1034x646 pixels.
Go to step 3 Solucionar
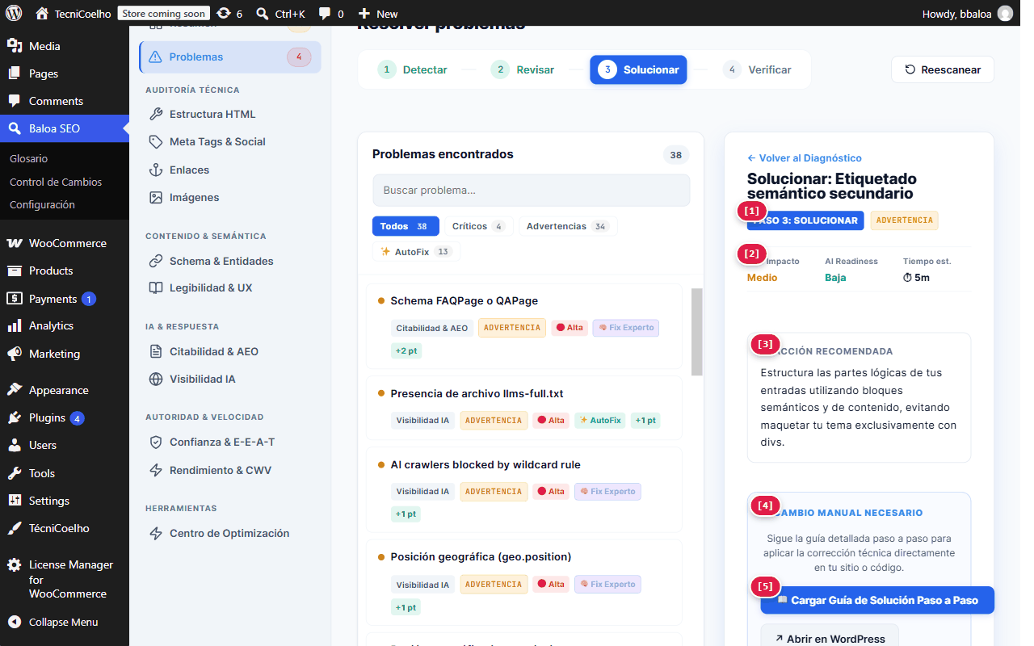pos(638,69)
